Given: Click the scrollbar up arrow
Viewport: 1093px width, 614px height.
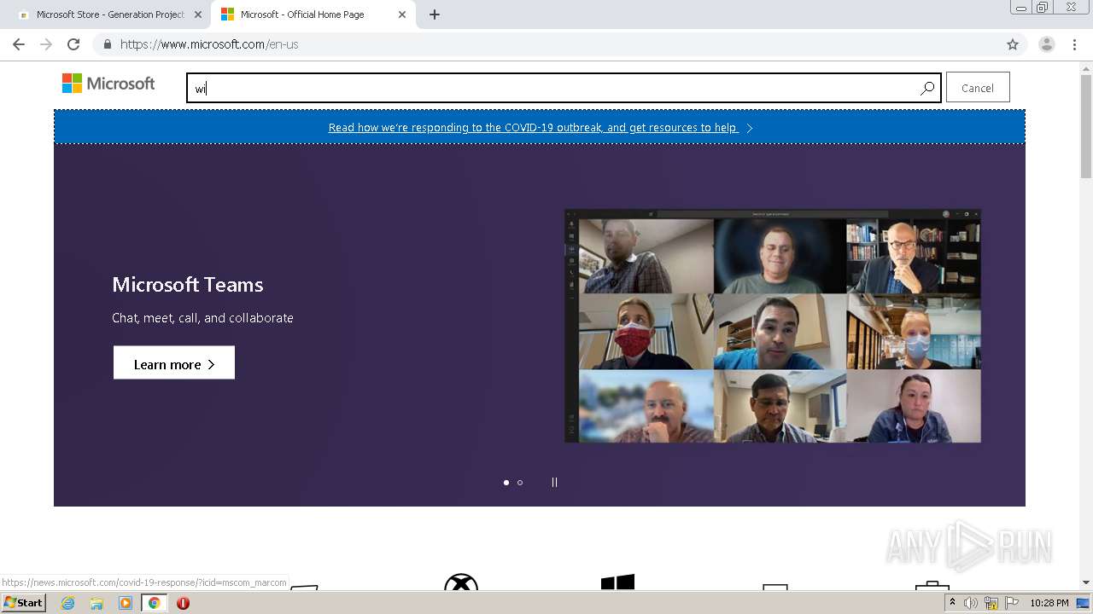Looking at the screenshot, I should pos(1086,67).
